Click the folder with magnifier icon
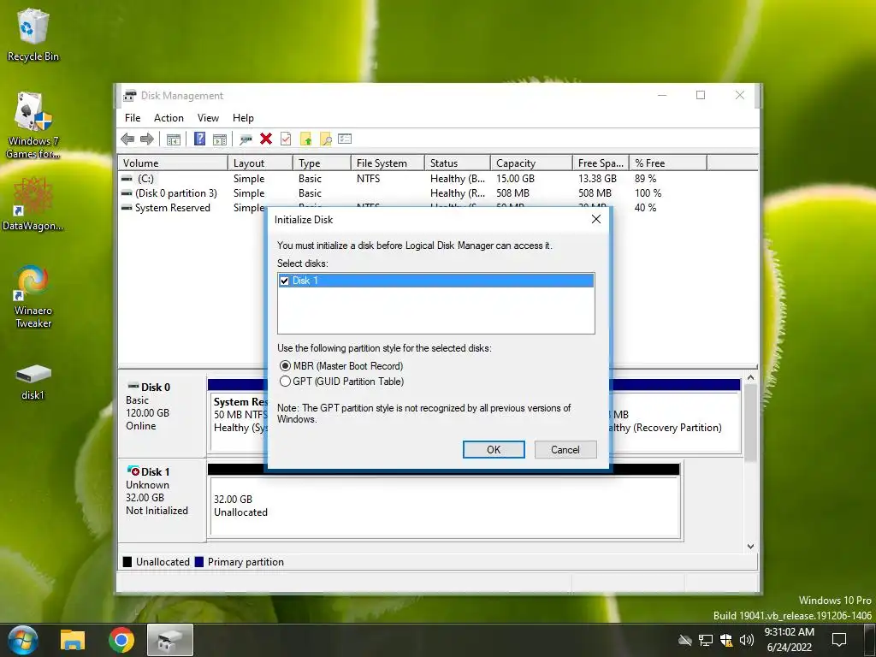The width and height of the screenshot is (876, 657). click(325, 139)
